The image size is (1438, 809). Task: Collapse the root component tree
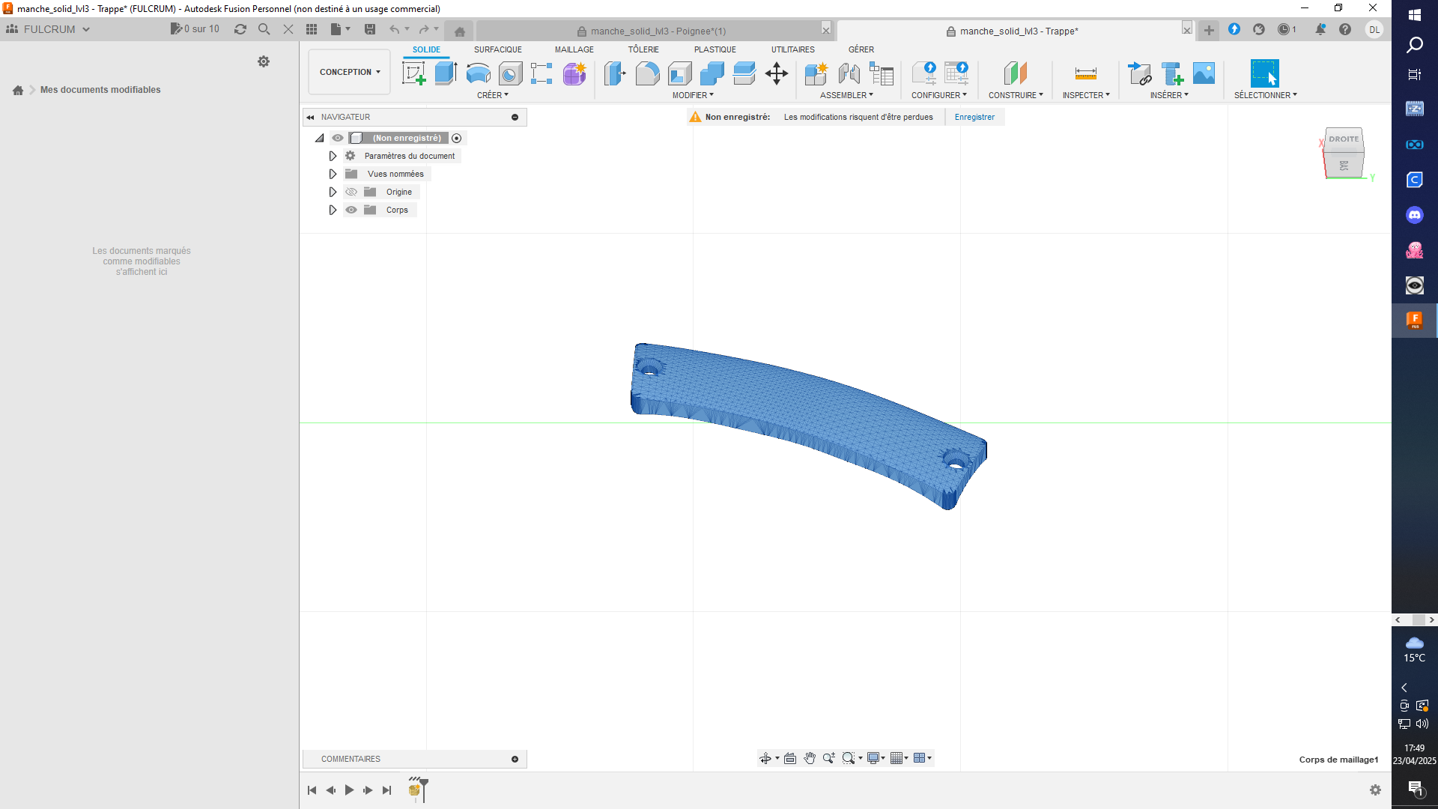tap(320, 138)
